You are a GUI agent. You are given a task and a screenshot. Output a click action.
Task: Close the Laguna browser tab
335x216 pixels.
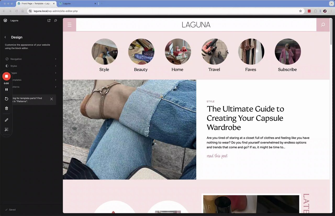(95, 4)
